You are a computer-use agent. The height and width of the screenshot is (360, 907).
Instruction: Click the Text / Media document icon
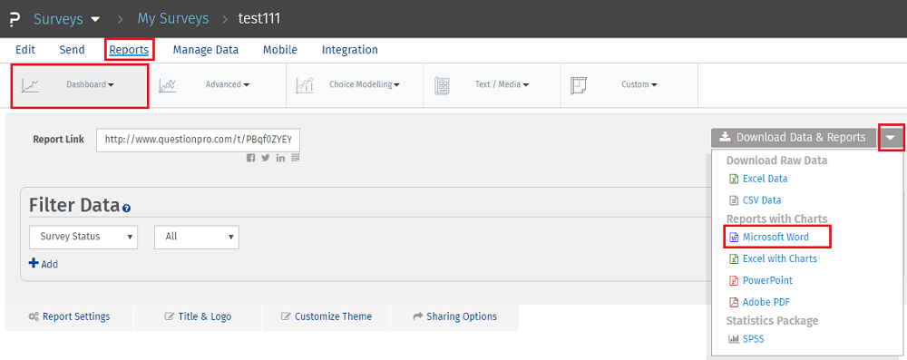click(442, 85)
